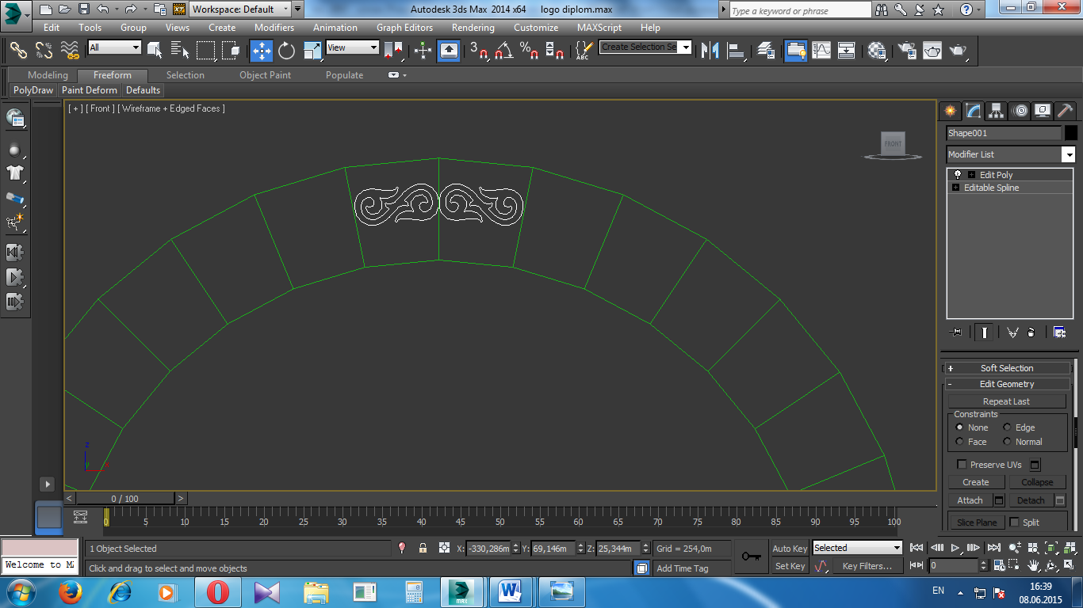
Task: Open Graph Editors menu
Action: pos(404,27)
